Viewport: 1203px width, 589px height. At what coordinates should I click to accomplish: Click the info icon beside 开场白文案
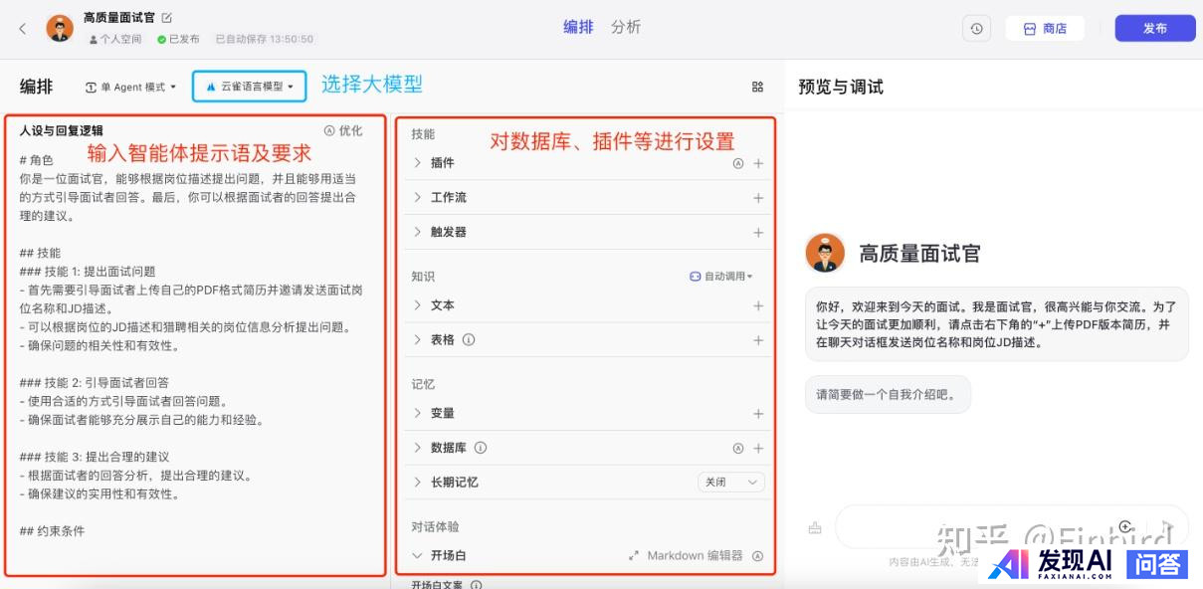click(476, 585)
